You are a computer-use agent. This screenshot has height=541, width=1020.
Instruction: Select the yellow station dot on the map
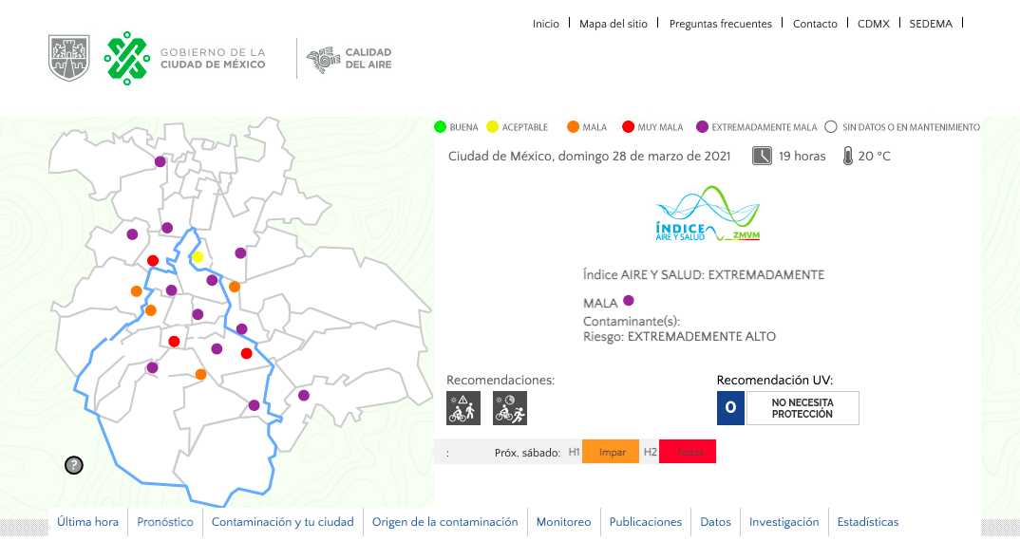[x=198, y=257]
